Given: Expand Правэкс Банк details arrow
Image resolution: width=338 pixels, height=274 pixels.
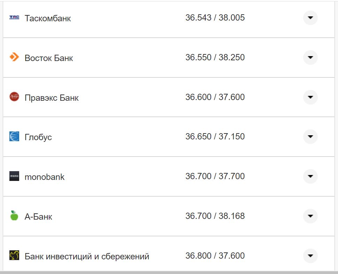Looking at the screenshot, I should (x=310, y=97).
